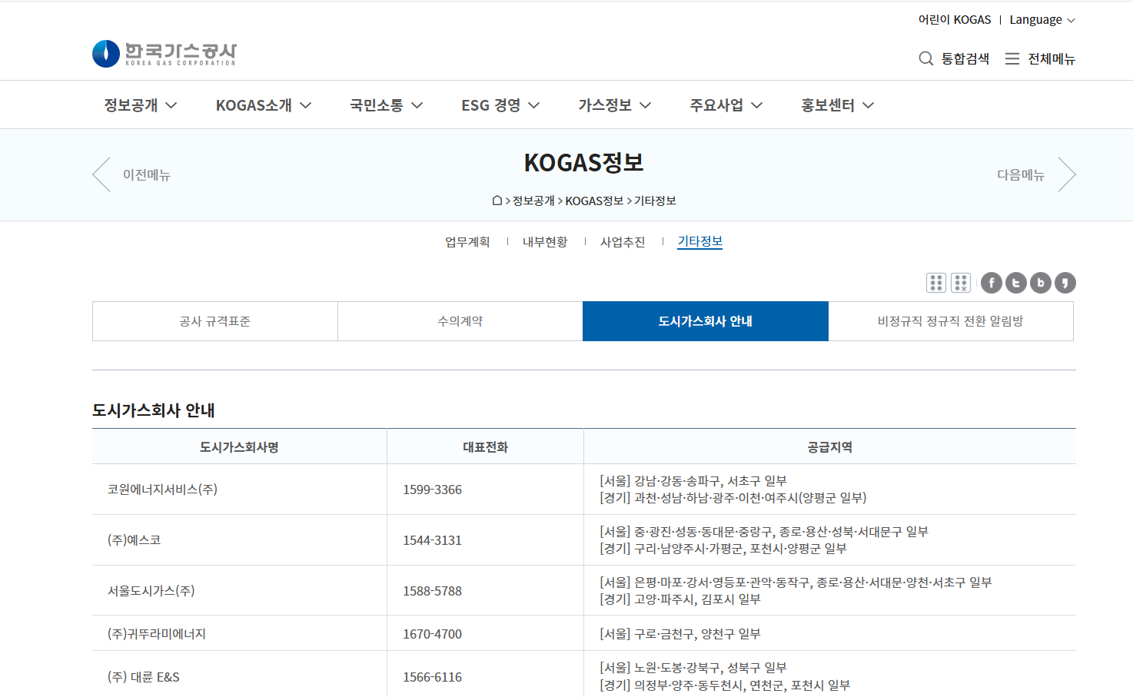Viewport: 1133px width, 697px height.
Task: Expand the 국민소통 menu
Action: (387, 105)
